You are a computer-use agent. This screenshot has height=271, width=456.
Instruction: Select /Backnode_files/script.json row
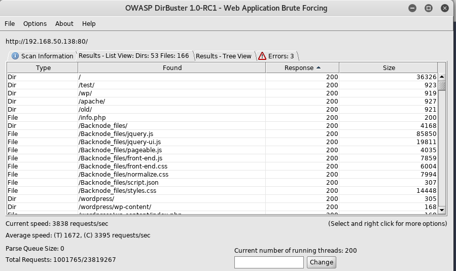[222, 183]
